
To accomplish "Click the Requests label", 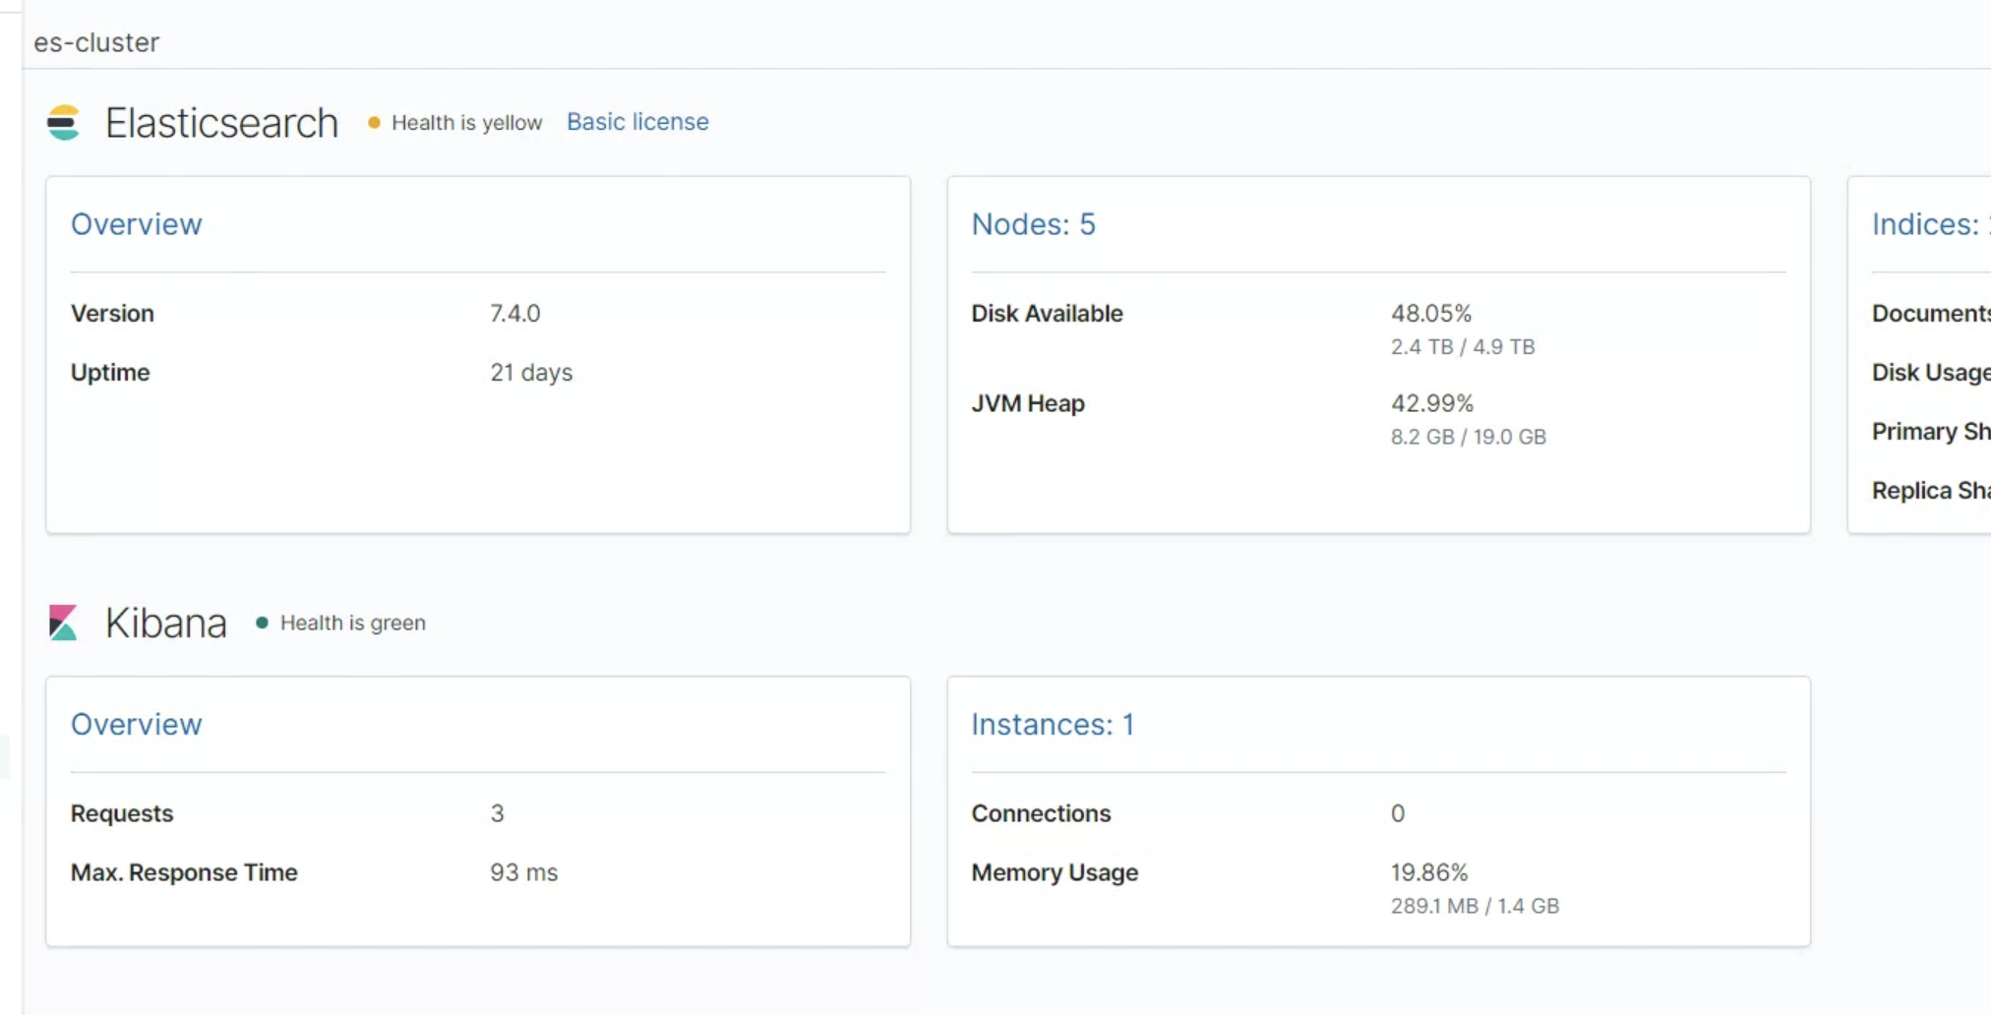I will (122, 813).
